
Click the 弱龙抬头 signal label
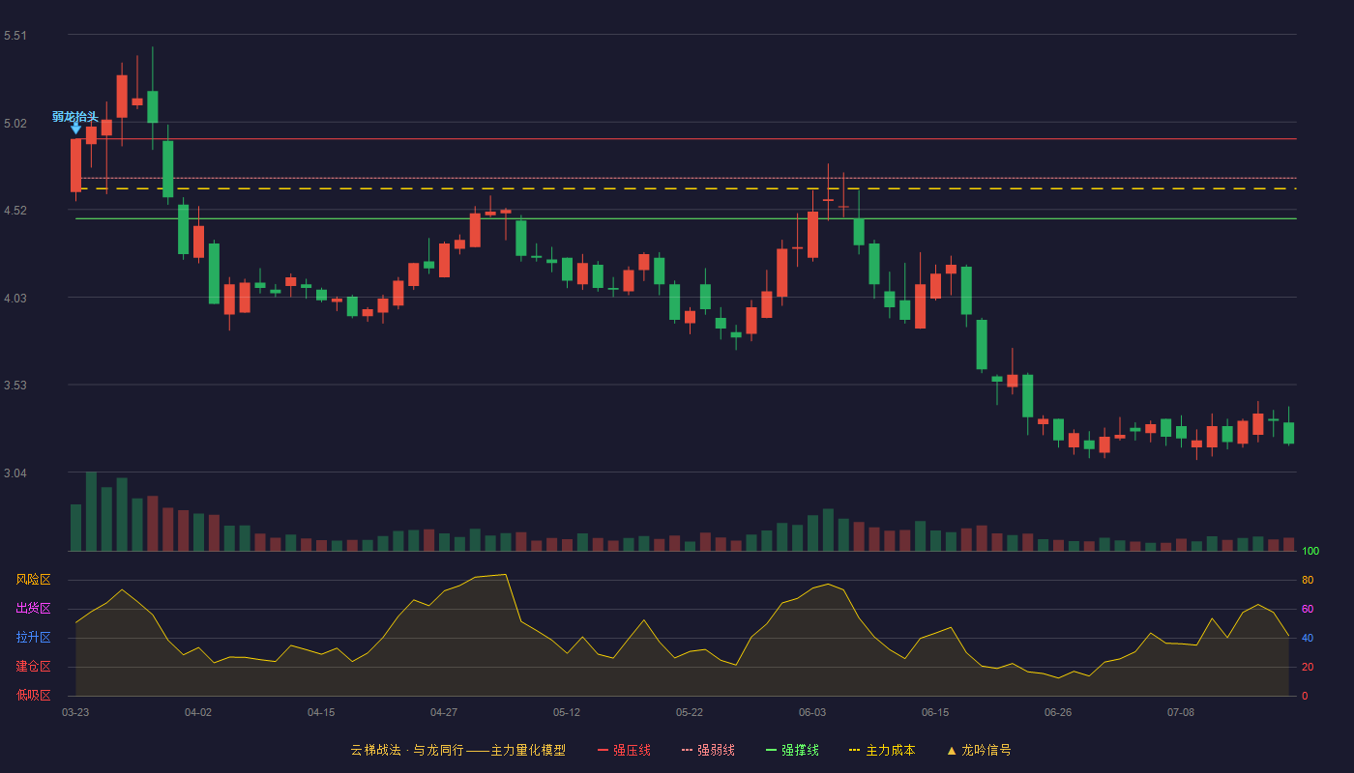(x=75, y=116)
